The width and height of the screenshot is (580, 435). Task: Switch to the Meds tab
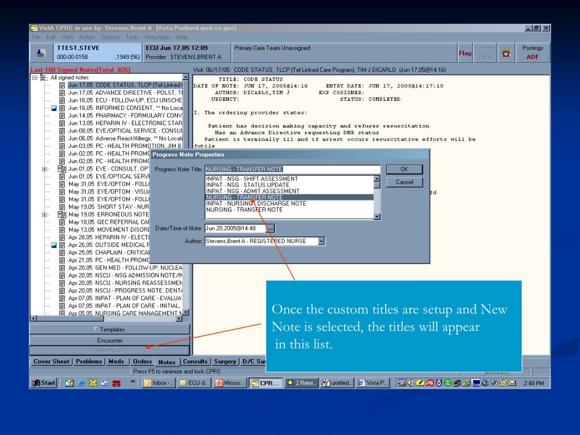[x=116, y=362]
